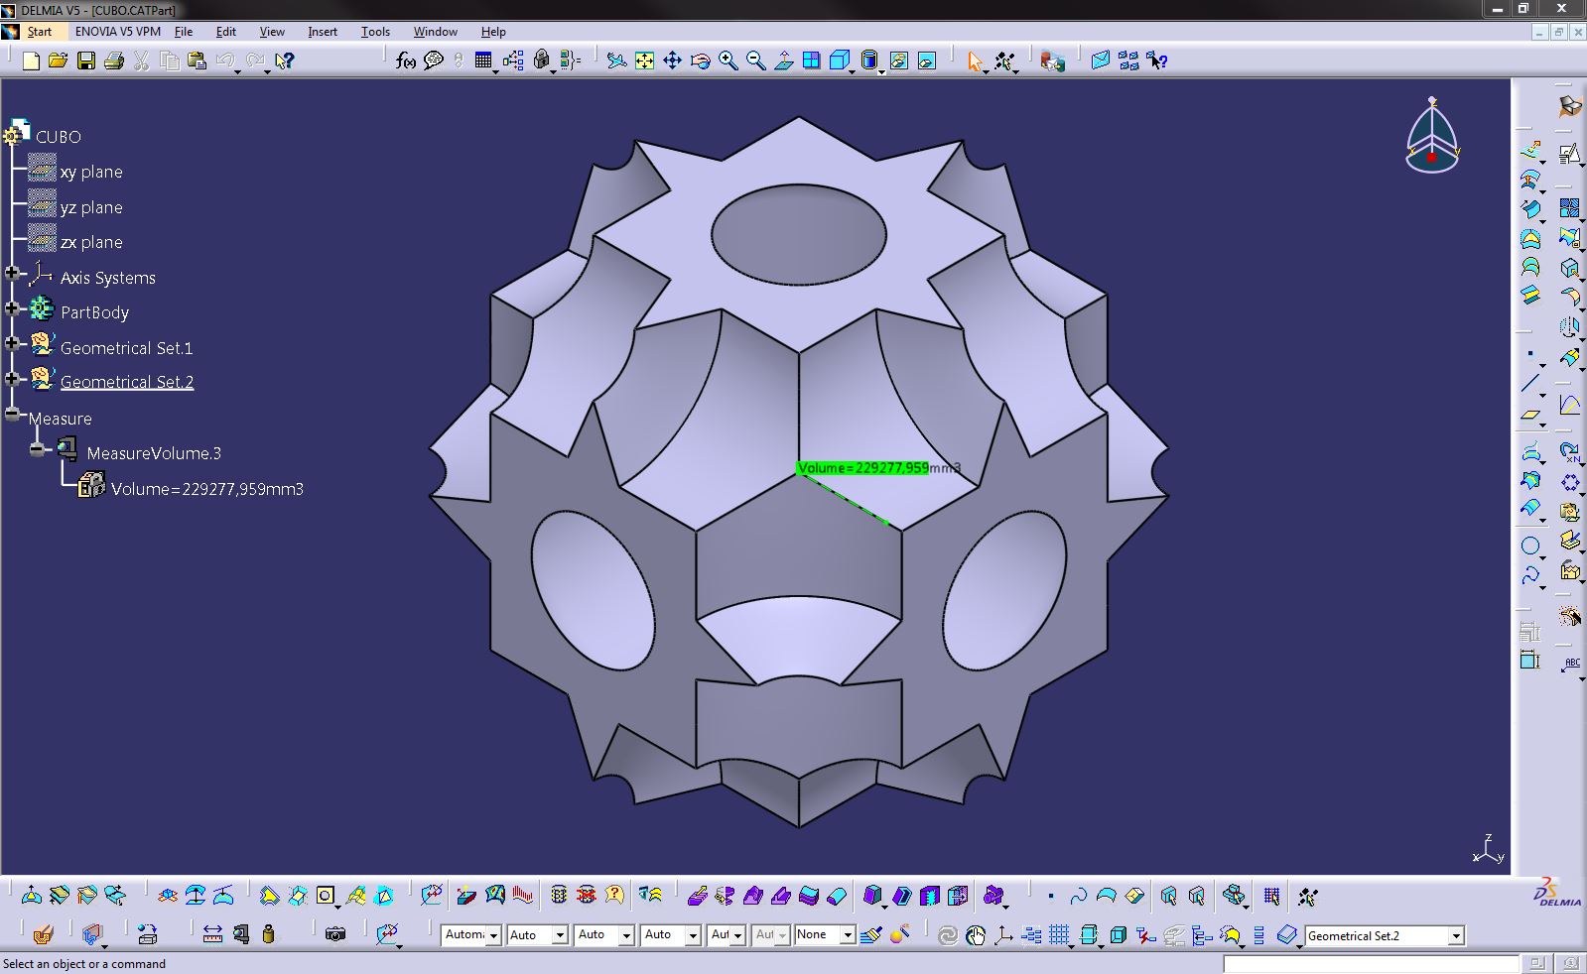
Task: Click the Fly mode airplane icon
Action: click(616, 61)
